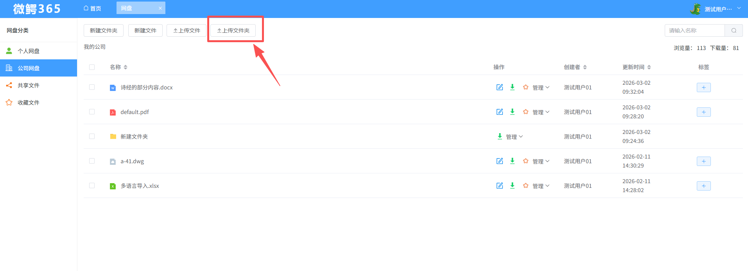Screen dimensions: 748x271
Task: Open 个人网盘 in the sidebar
Action: click(38, 51)
